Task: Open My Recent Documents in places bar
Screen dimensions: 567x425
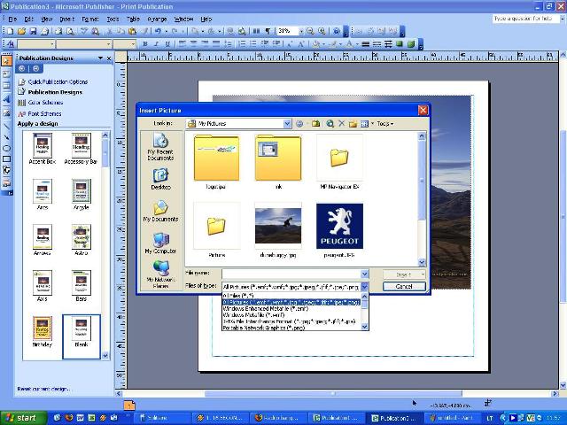Action: click(160, 146)
